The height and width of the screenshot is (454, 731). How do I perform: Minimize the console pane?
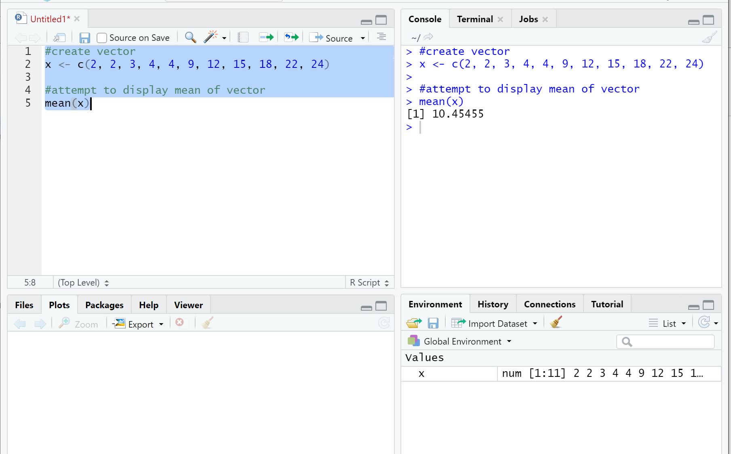coord(694,22)
